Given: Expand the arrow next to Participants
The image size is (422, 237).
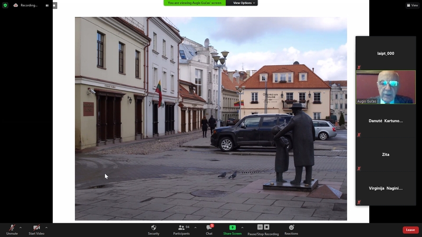Looking at the screenshot, I should [x=195, y=228].
